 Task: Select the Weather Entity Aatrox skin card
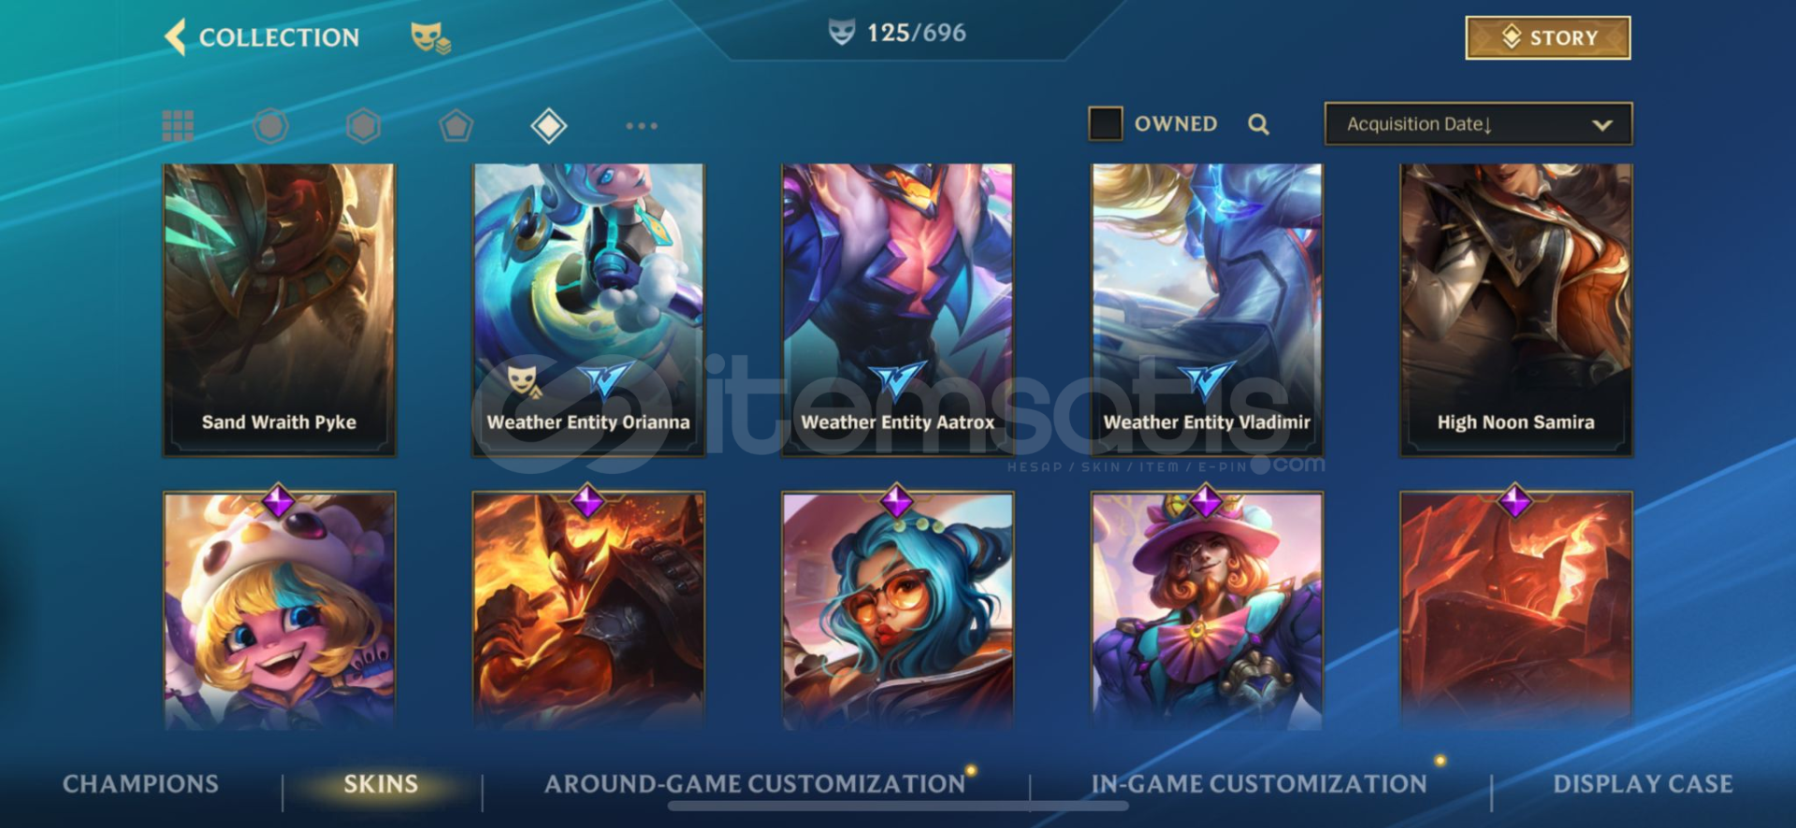[x=897, y=309]
